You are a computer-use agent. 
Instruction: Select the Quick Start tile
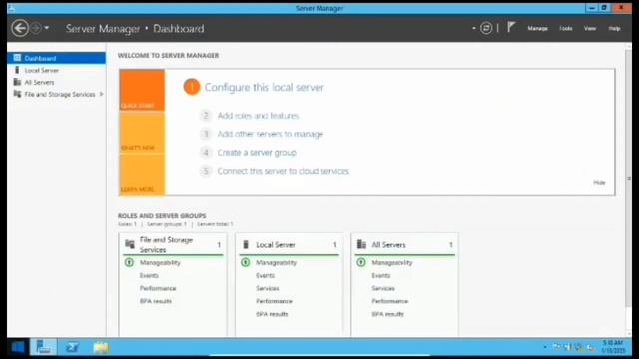click(x=142, y=90)
